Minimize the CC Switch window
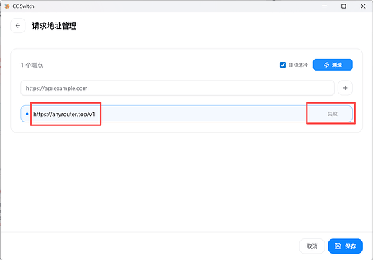The height and width of the screenshot is (260, 373). pos(325,6)
